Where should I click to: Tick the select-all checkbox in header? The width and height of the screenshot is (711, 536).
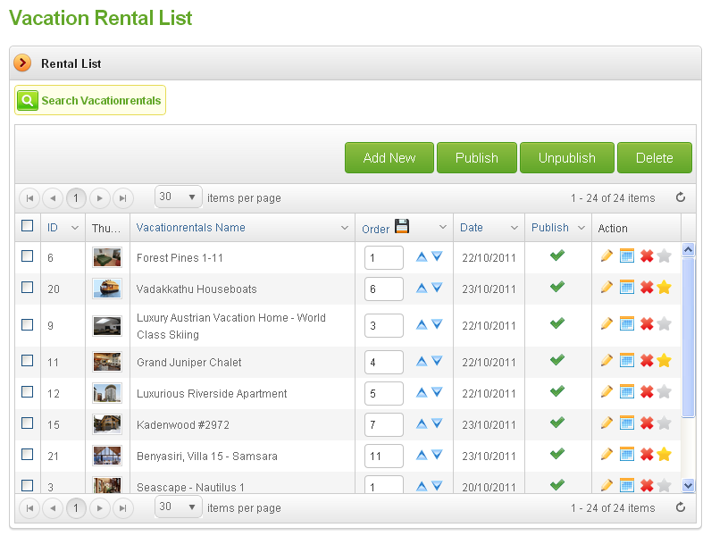[27, 225]
